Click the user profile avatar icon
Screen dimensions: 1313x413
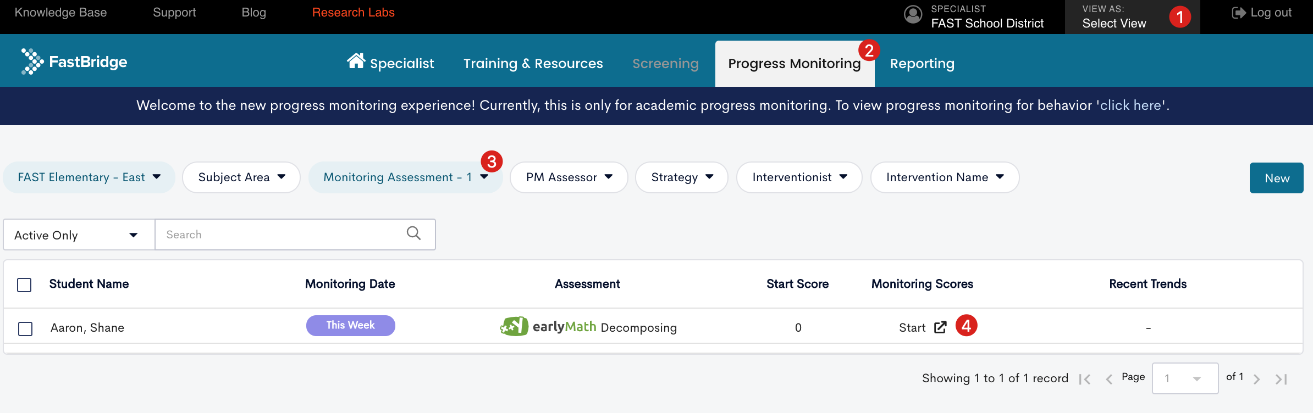pos(913,15)
